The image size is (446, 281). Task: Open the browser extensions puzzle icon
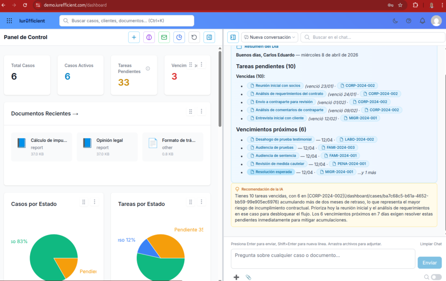tap(415, 5)
